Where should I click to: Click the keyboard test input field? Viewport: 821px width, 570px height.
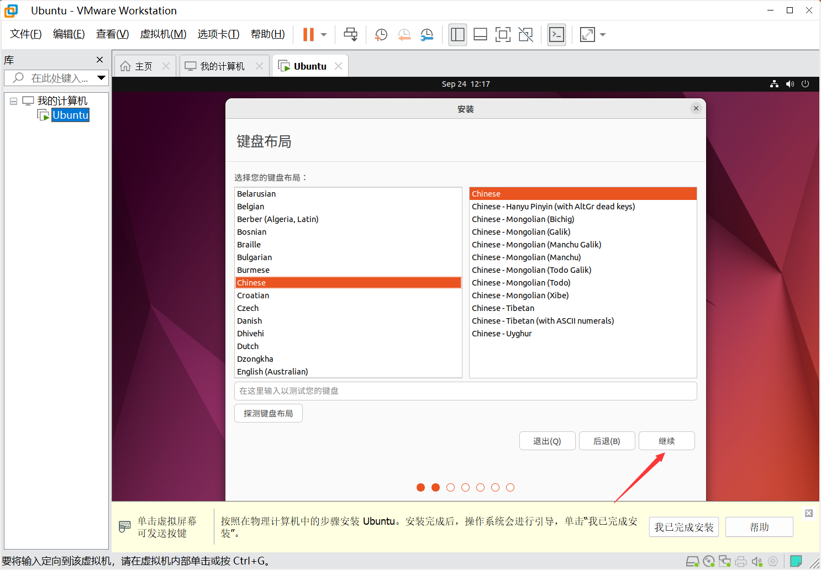(466, 391)
